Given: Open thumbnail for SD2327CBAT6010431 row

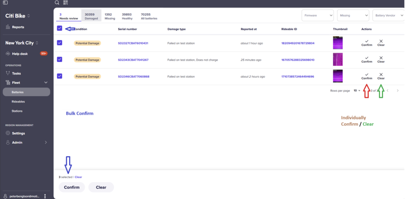Looking at the screenshot, I should pos(338,43).
